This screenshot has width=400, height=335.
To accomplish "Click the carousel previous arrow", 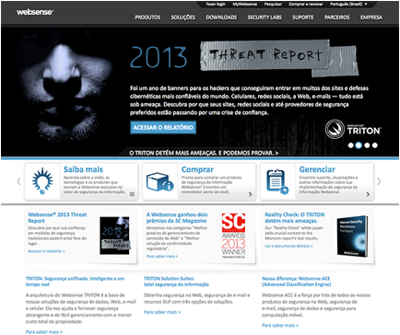I will (x=18, y=181).
